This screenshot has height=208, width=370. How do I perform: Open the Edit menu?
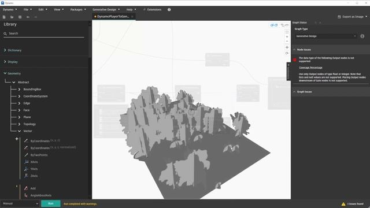tap(43, 10)
